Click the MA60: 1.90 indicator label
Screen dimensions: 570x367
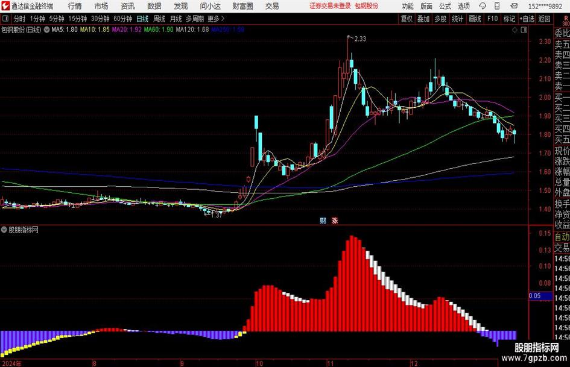159,30
